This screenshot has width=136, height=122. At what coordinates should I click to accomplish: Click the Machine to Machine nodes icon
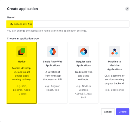point(115,51)
